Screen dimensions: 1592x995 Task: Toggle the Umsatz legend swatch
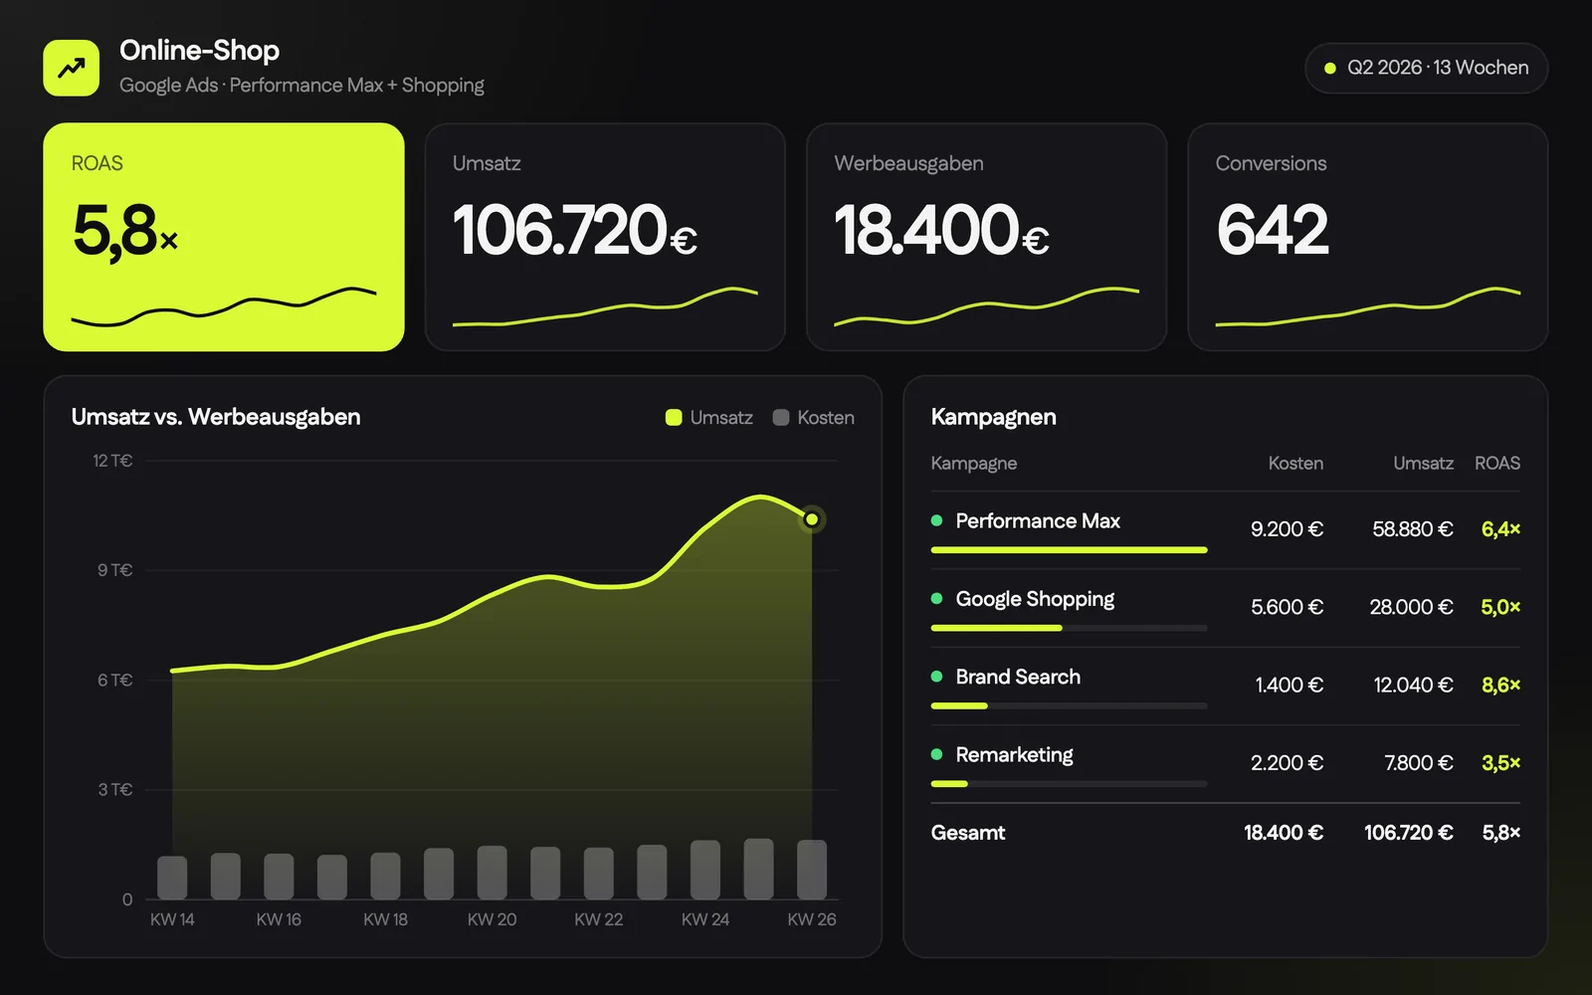click(674, 418)
